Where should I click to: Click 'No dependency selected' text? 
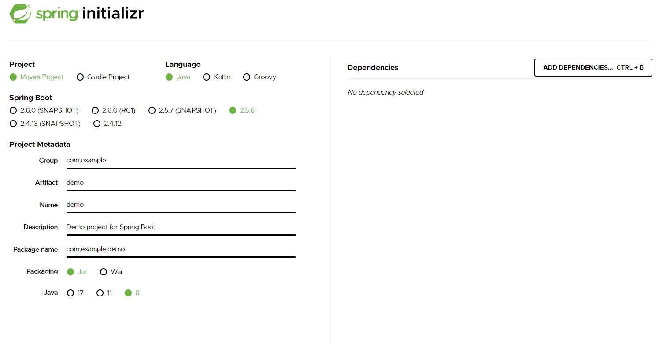(385, 92)
